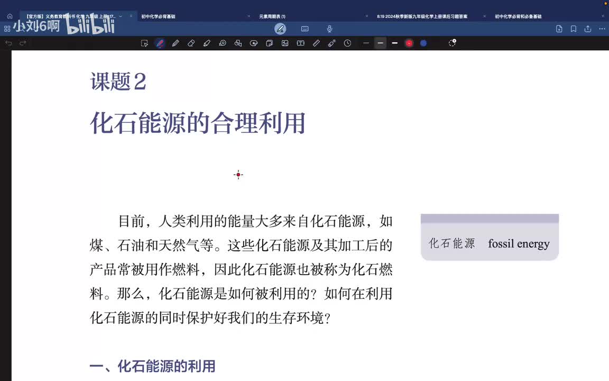The width and height of the screenshot is (609, 381).
Task: Click the fossil energy vocabulary box
Action: [x=490, y=237]
